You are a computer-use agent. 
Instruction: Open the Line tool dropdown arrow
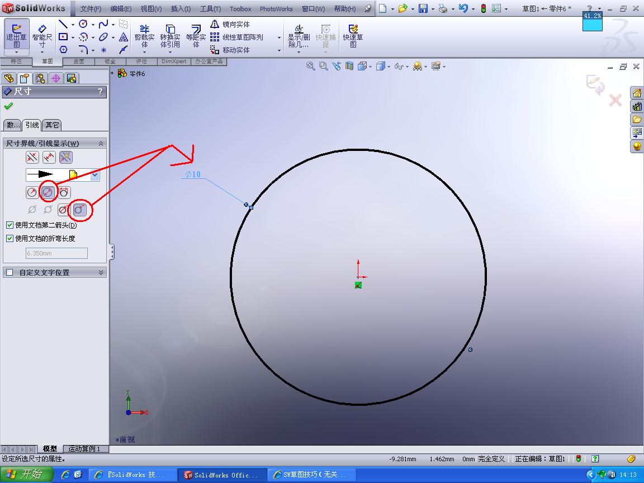click(73, 25)
